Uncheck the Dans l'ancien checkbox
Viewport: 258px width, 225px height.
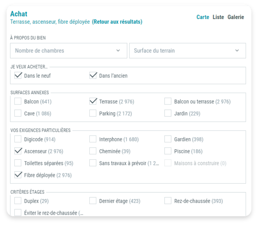93,76
